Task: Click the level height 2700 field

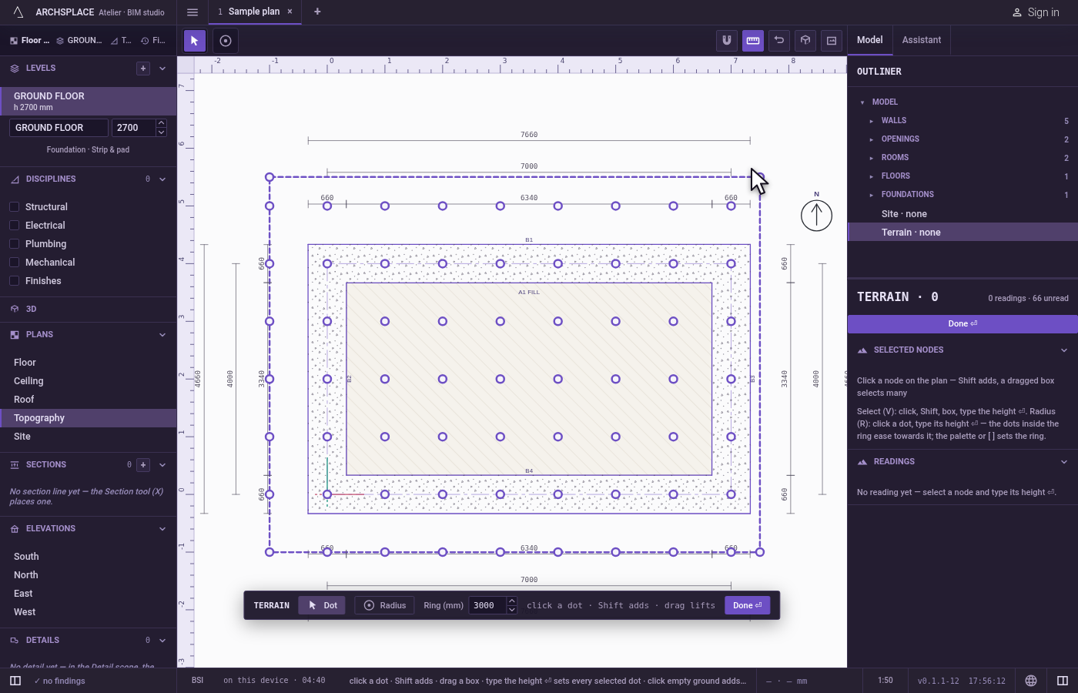Action: pos(133,128)
